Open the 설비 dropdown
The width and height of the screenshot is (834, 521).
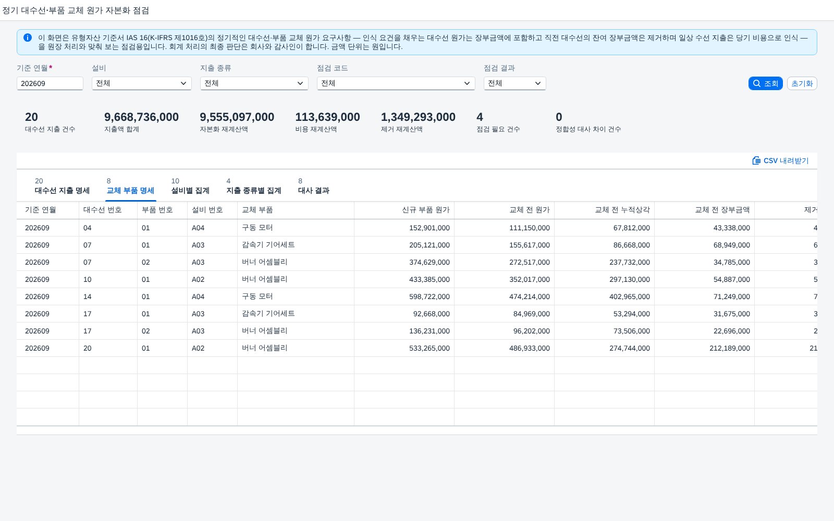[142, 83]
